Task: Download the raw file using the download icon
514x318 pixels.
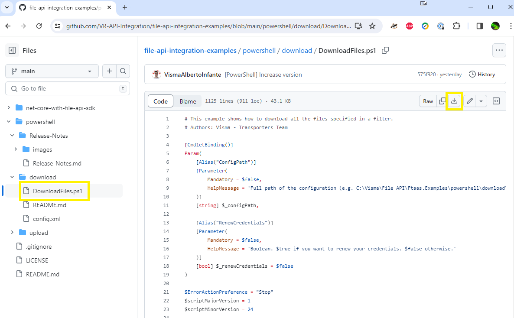Action: (454, 101)
